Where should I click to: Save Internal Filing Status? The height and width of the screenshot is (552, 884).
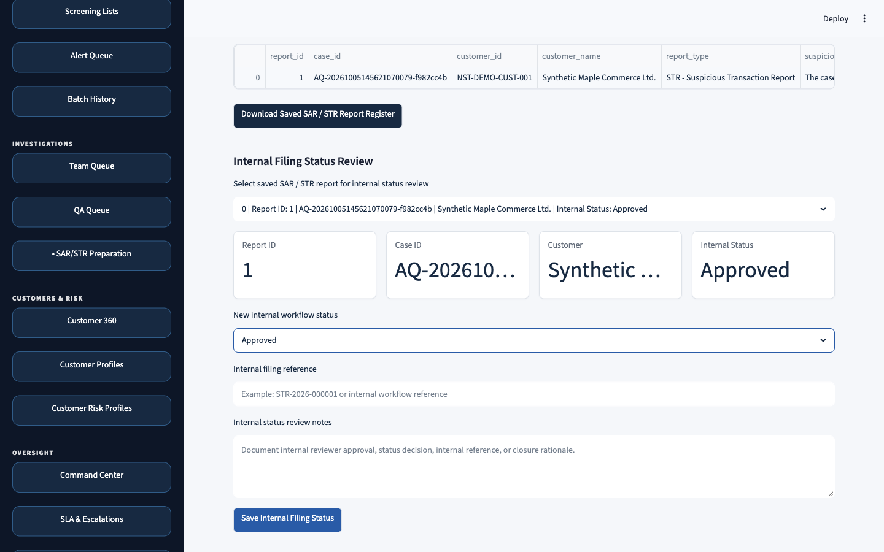coord(287,519)
